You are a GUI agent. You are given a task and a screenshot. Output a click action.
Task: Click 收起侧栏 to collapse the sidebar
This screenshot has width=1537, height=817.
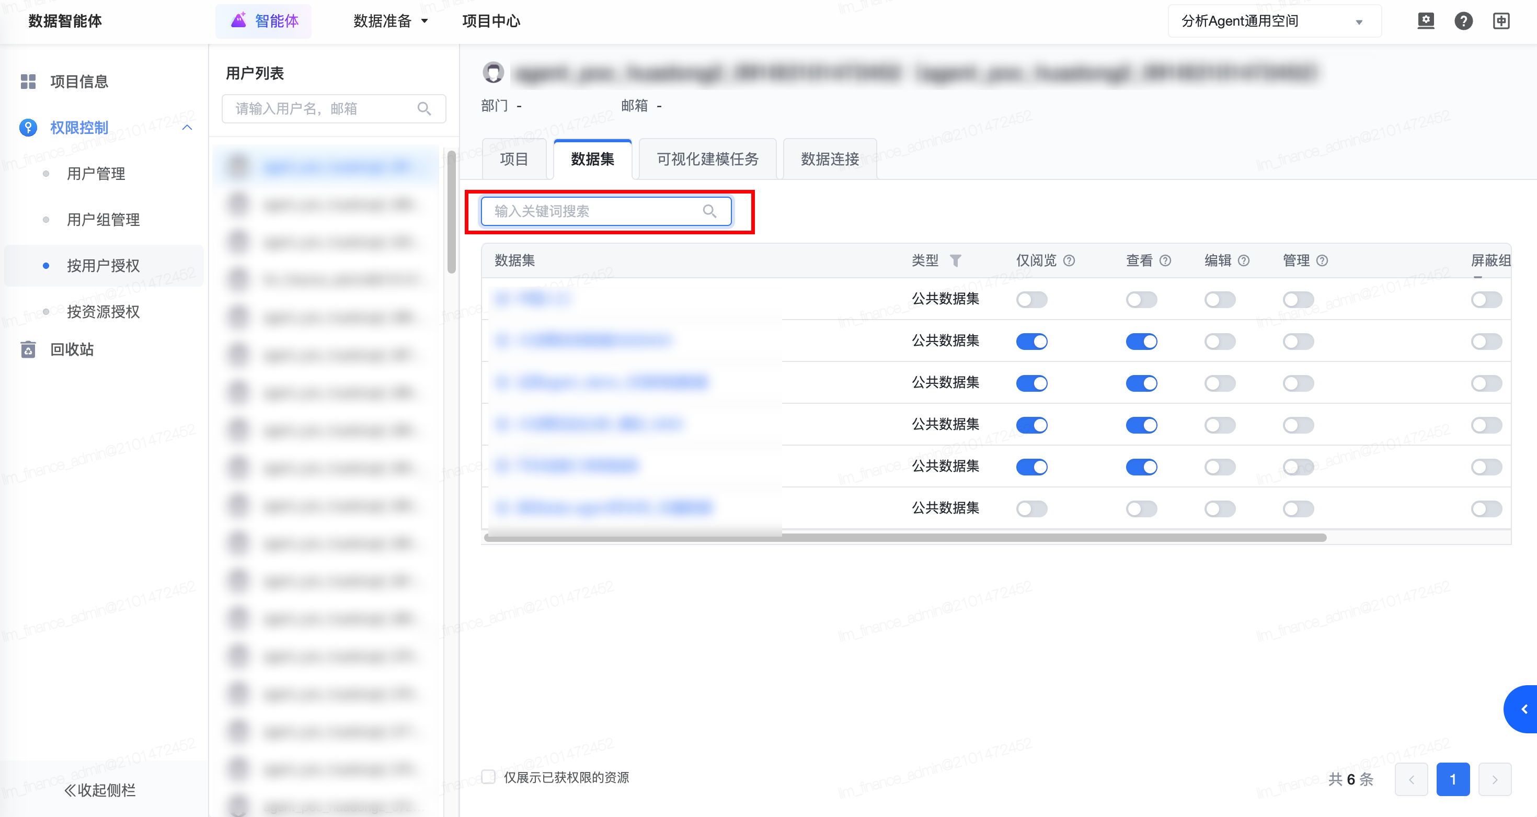100,790
